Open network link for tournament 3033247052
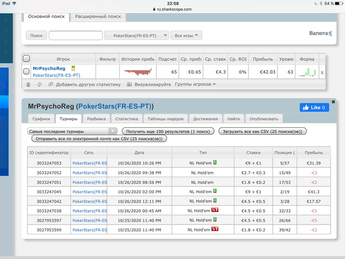The image size is (345, 259). click(90, 173)
